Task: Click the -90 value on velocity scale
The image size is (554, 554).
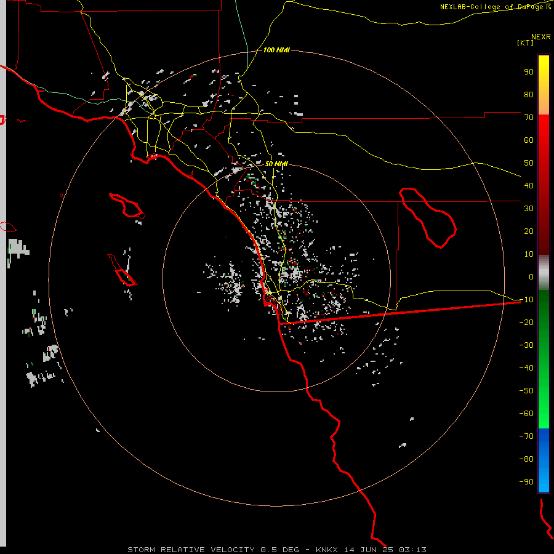Action: click(x=526, y=482)
